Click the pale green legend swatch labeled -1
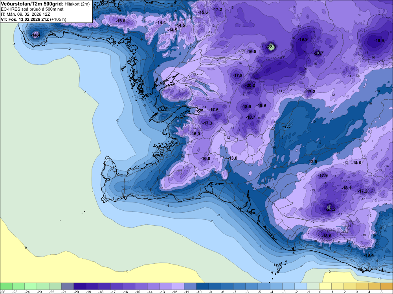Image resolution: width=393 pixels, height=294 pixels. (313, 286)
